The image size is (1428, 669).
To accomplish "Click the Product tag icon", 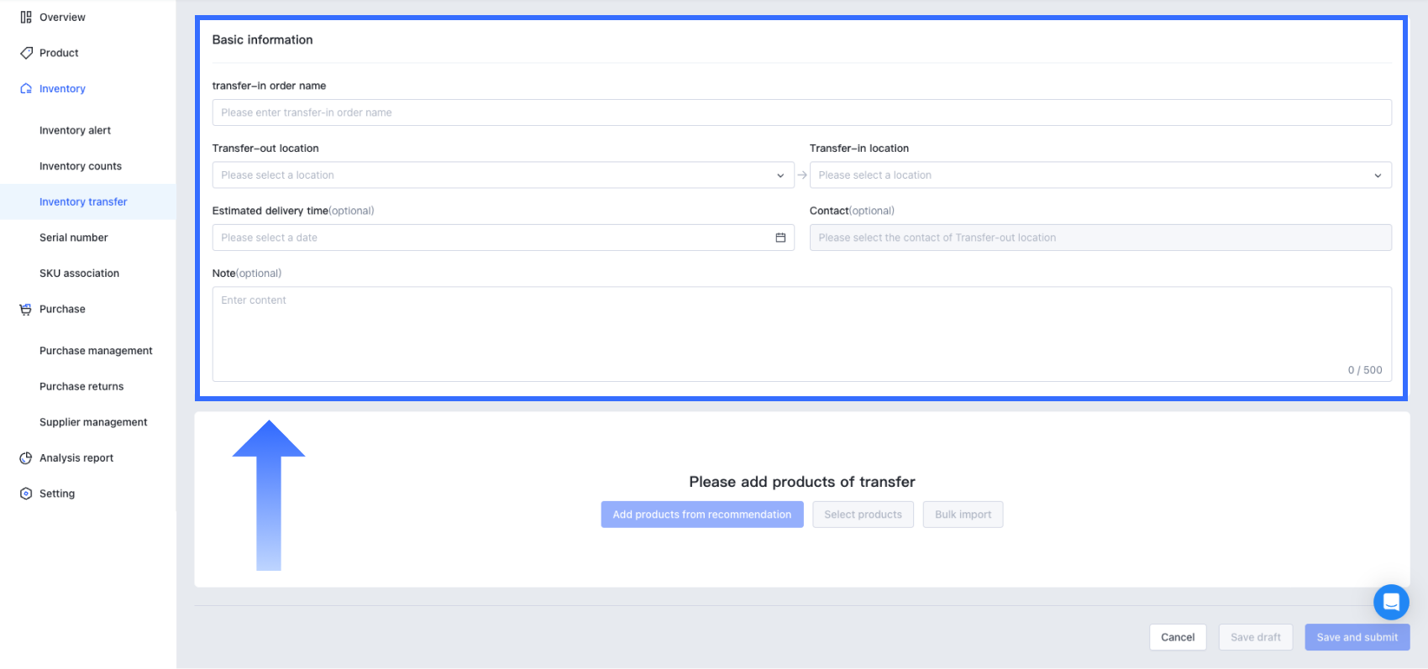I will [x=26, y=53].
